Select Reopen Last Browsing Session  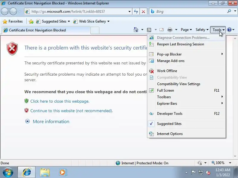[x=187, y=44]
